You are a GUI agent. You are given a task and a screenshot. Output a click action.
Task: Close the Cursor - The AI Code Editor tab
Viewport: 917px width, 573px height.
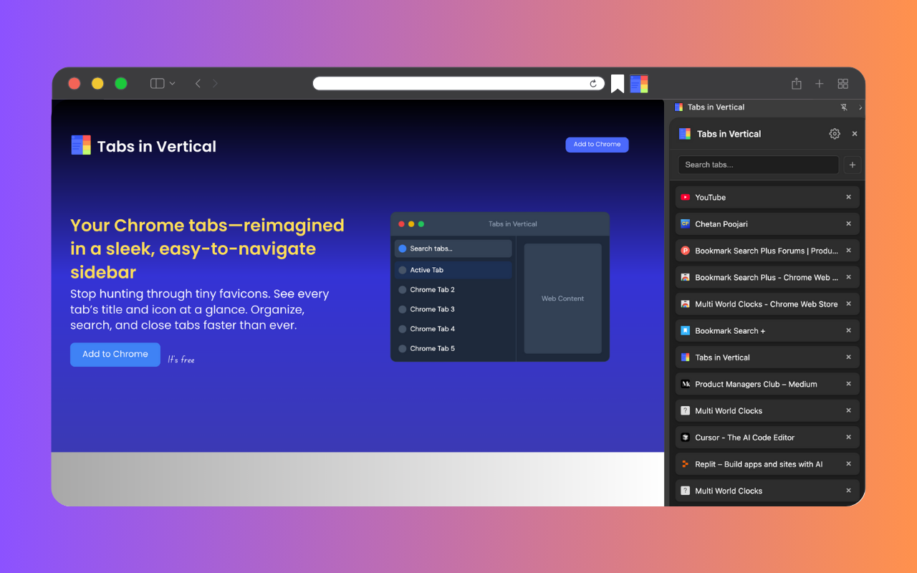pos(849,437)
